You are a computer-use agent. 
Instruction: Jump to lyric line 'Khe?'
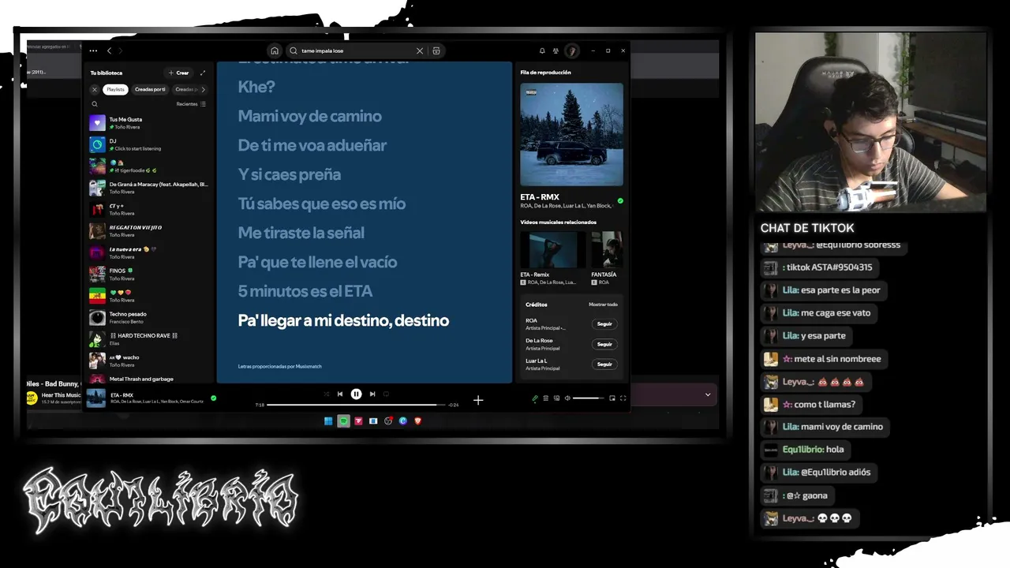coord(256,87)
